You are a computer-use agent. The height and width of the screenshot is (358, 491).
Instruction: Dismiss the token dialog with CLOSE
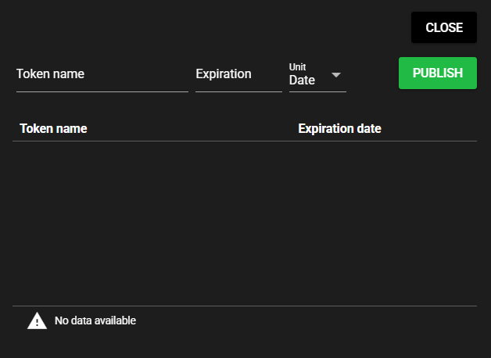(443, 27)
